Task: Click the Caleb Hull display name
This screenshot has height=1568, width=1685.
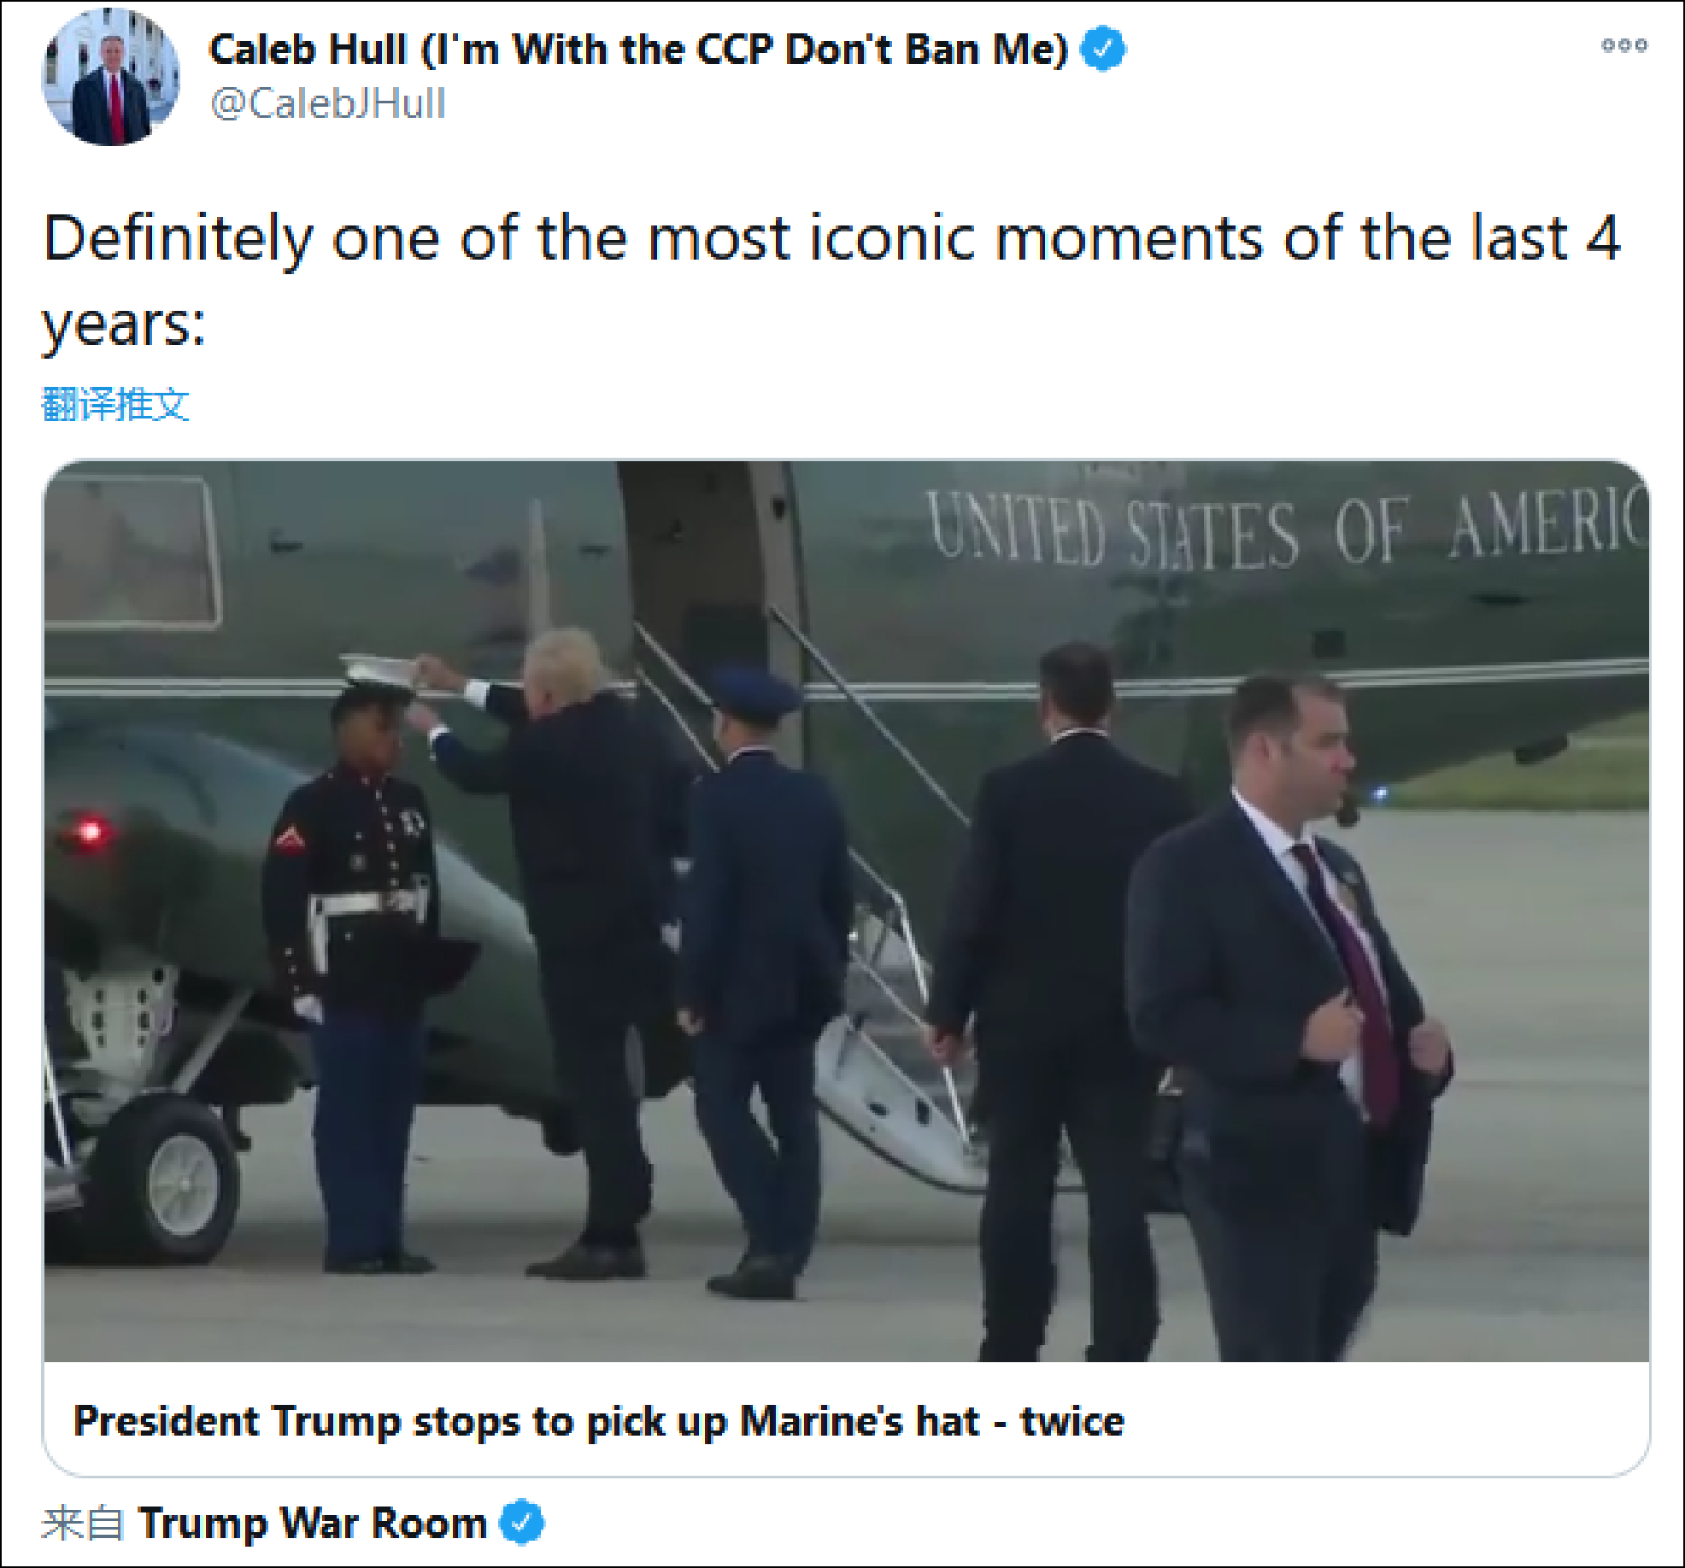Action: point(638,49)
